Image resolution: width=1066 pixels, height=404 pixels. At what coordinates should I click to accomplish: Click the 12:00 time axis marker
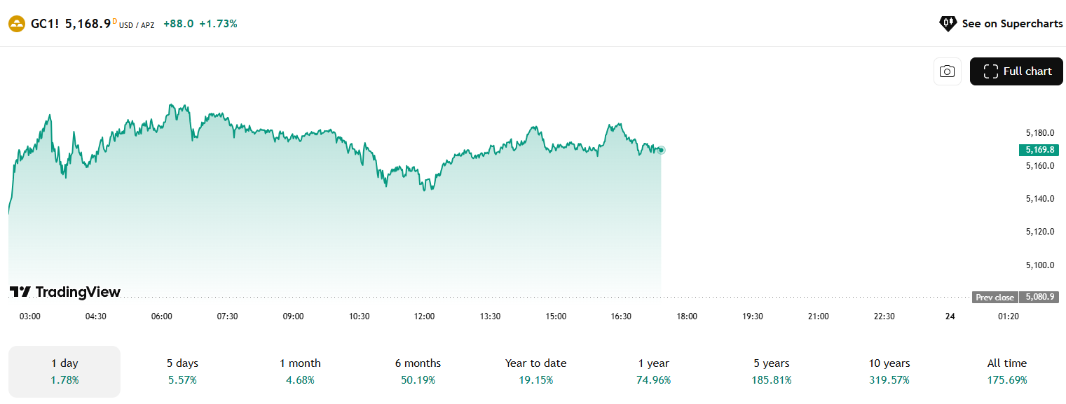coord(425,316)
